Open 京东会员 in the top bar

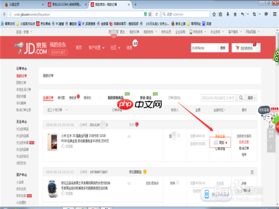tap(166, 32)
